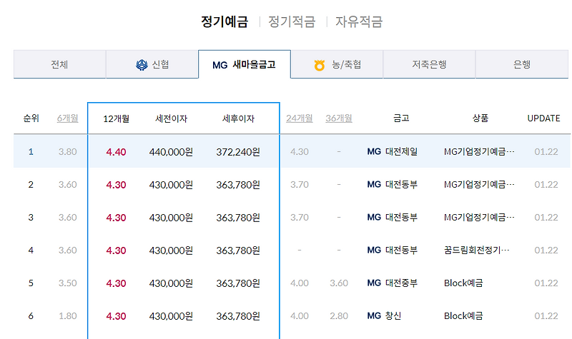572x339 pixels.
Task: Sort by 36개월 column link
Action: (x=338, y=118)
